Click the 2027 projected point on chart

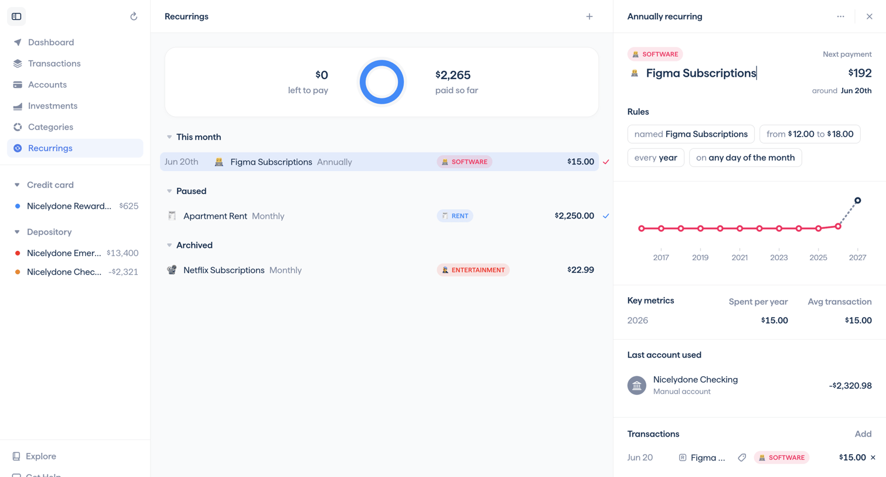click(x=858, y=200)
